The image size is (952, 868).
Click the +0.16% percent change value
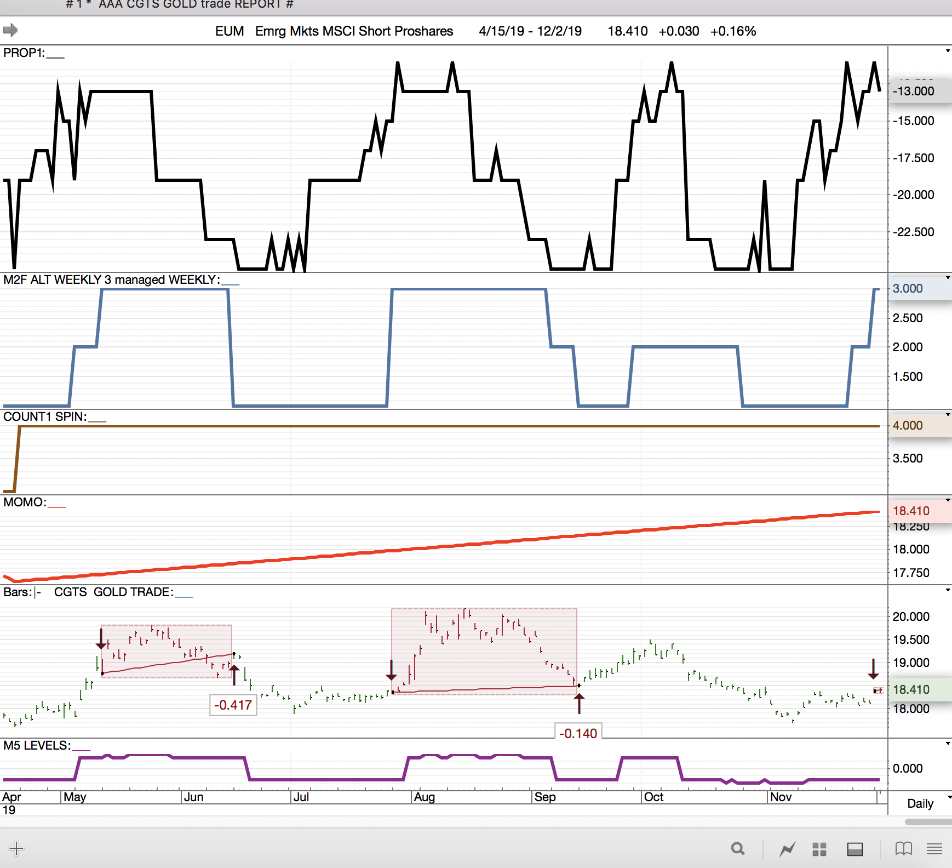point(733,31)
